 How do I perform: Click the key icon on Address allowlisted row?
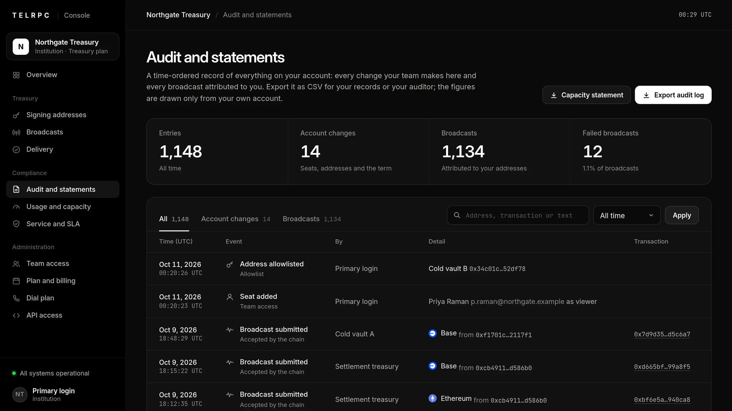(x=230, y=265)
